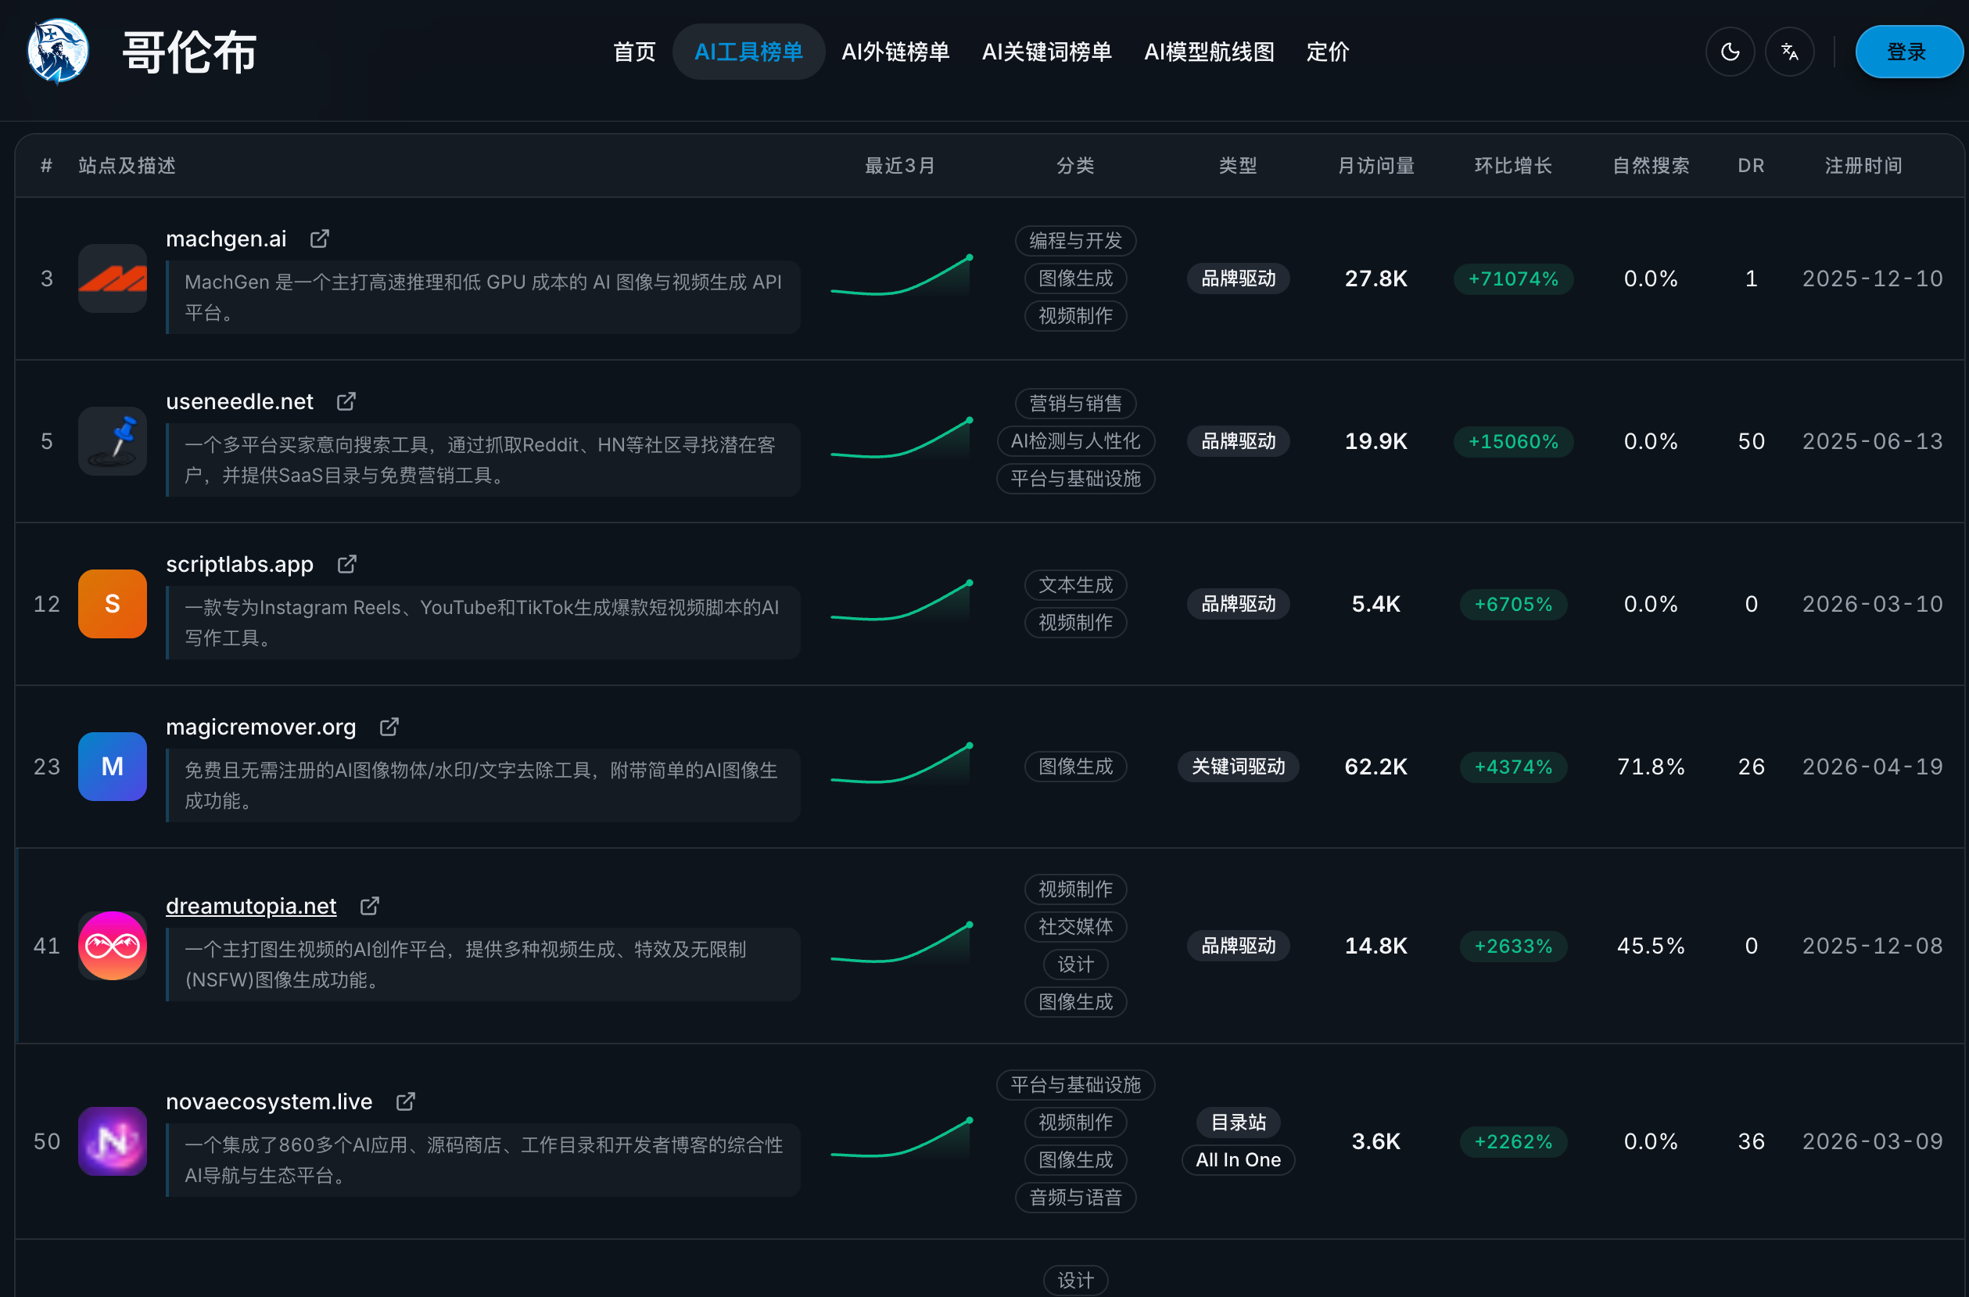Click the 自然搜索 column header
Viewport: 1969px width, 1297px height.
tap(1651, 166)
